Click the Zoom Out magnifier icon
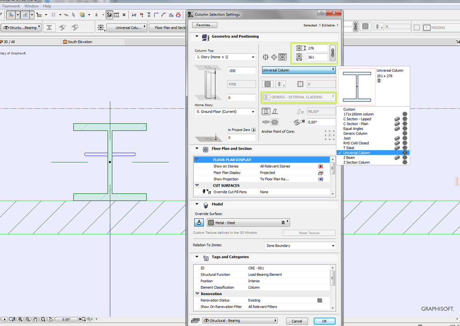The width and height of the screenshot is (460, 326). pyautogui.click(x=28, y=319)
